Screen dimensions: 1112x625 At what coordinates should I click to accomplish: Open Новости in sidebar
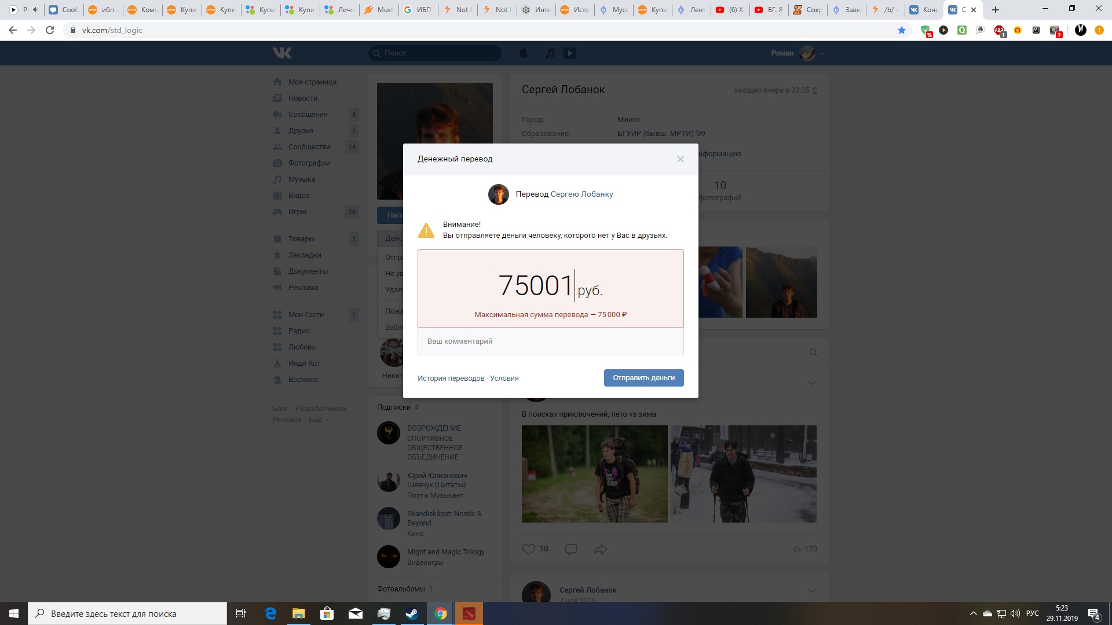click(303, 98)
